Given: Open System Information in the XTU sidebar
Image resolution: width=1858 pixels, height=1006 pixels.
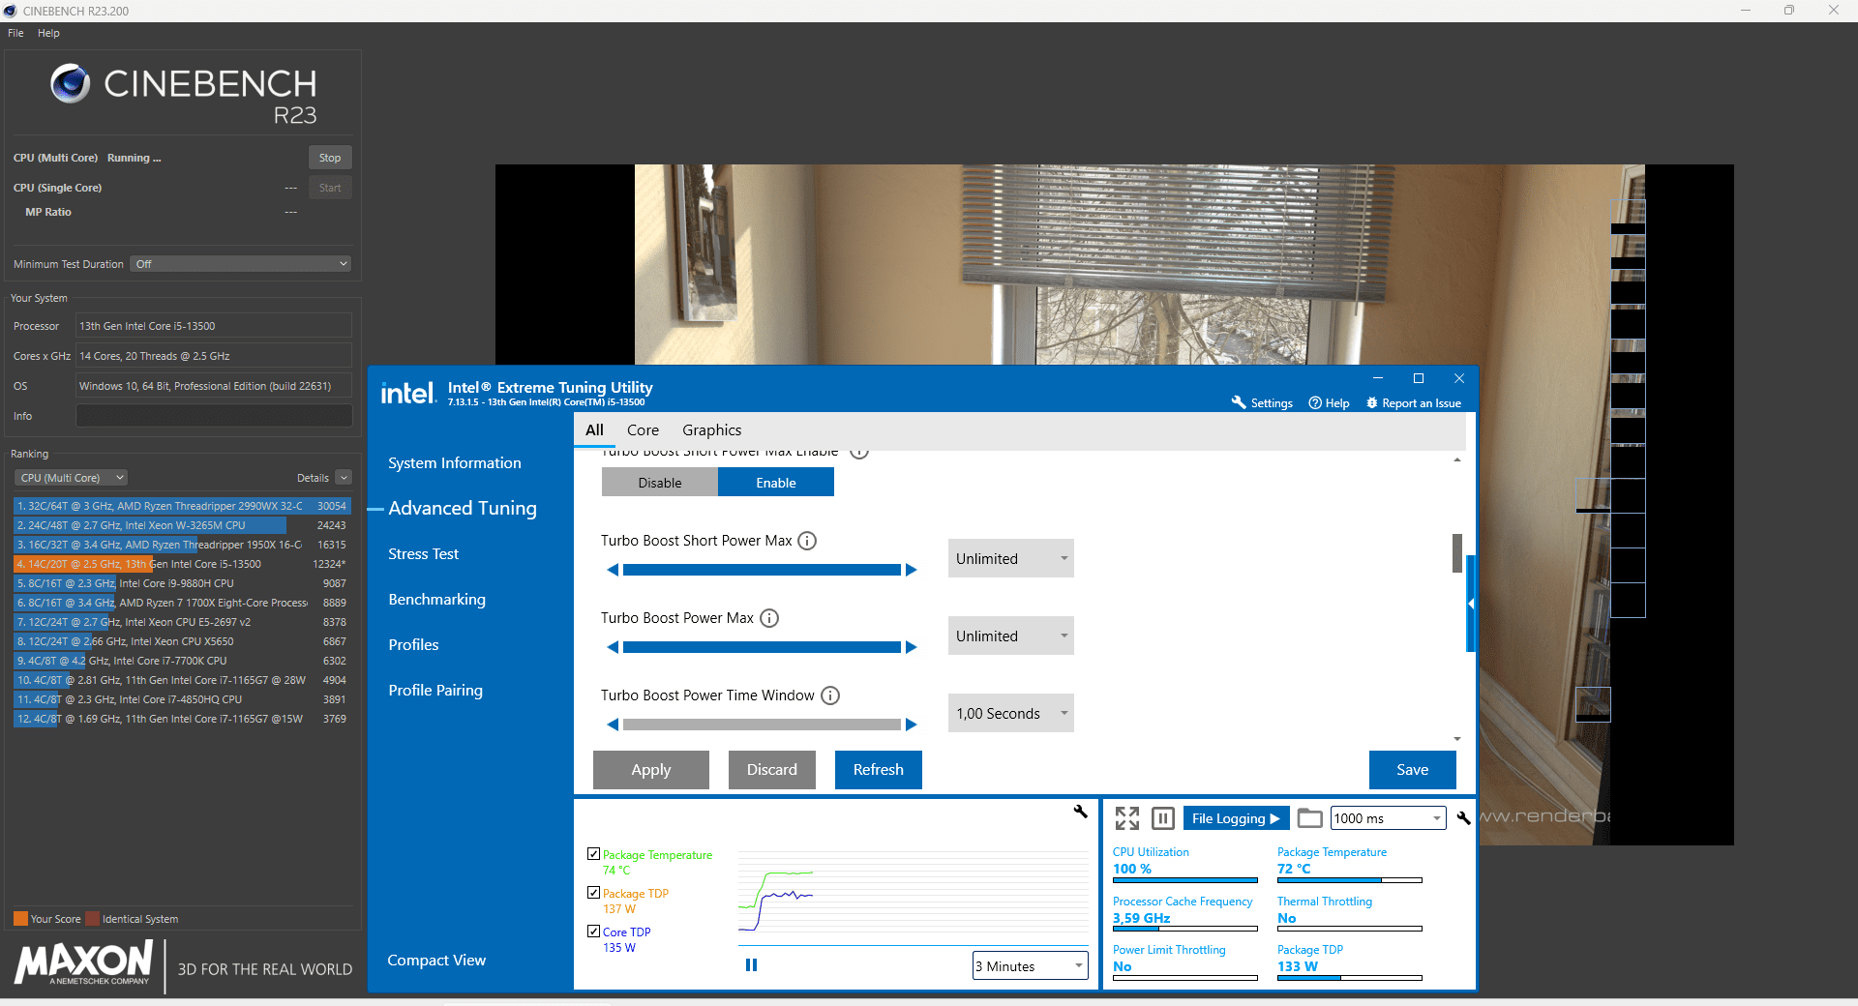Looking at the screenshot, I should 455,463.
